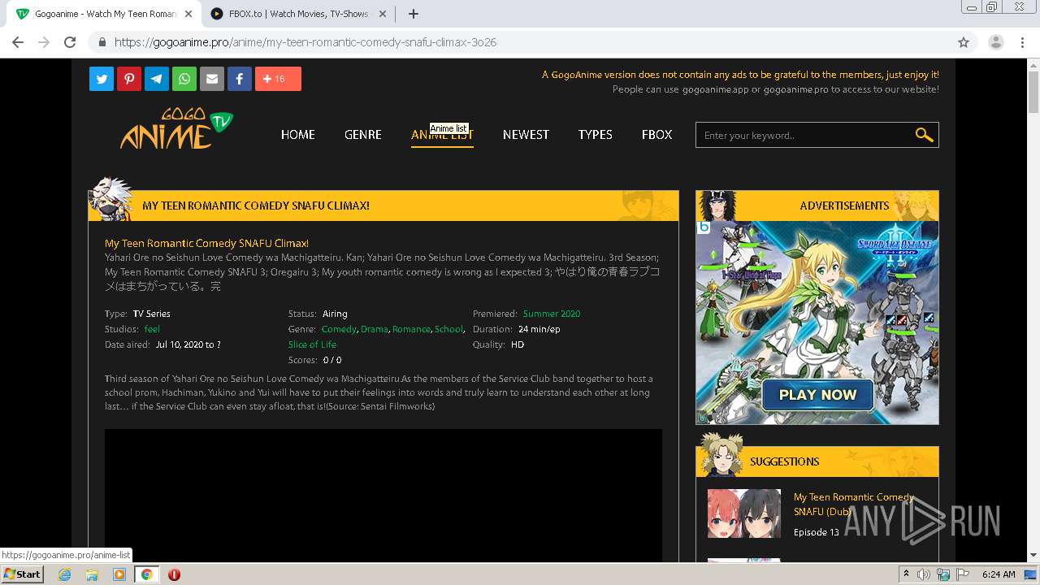The width and height of the screenshot is (1040, 585).
Task: Open media player taskbar icon
Action: coord(119,574)
